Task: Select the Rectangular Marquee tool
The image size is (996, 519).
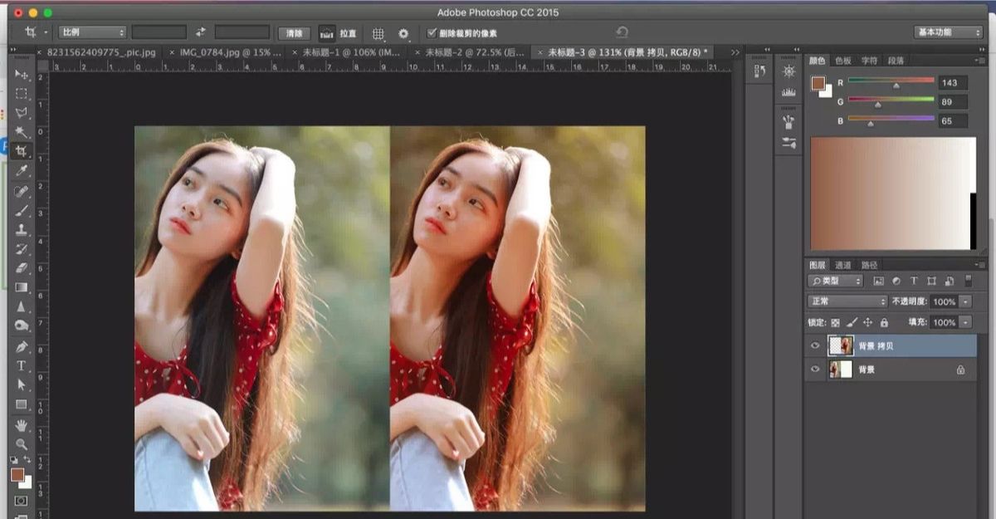Action: (22, 94)
